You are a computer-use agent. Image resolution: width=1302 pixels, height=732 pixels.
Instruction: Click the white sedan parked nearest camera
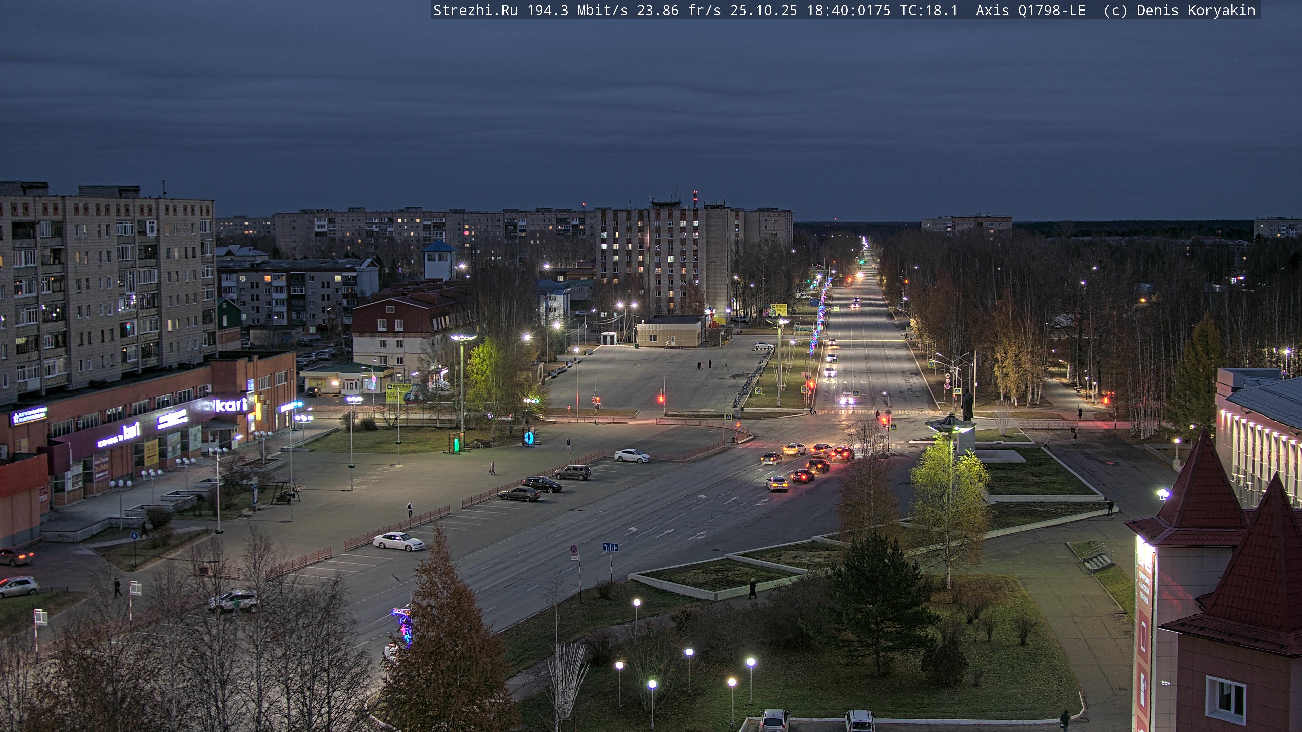398,542
